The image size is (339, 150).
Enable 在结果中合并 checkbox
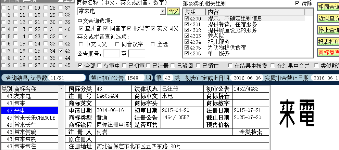[x=273, y=65]
